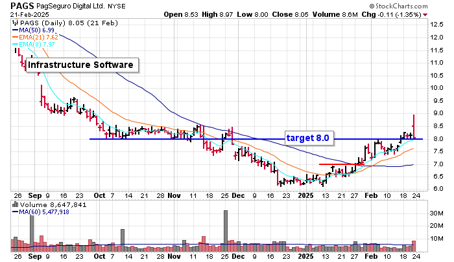The image size is (454, 262).
Task: Click the latest red volume bar for Feb 21
Action: (414, 246)
